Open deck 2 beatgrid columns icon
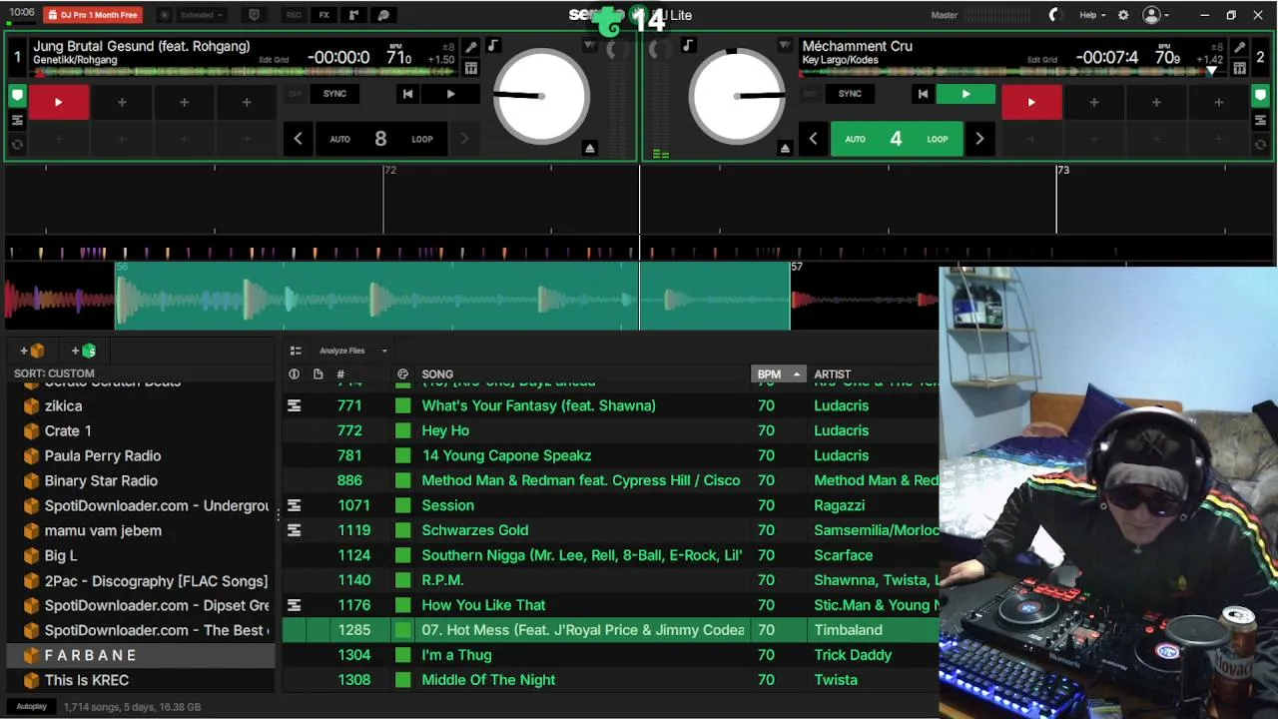Viewport: 1278px width, 719px height. (1239, 68)
